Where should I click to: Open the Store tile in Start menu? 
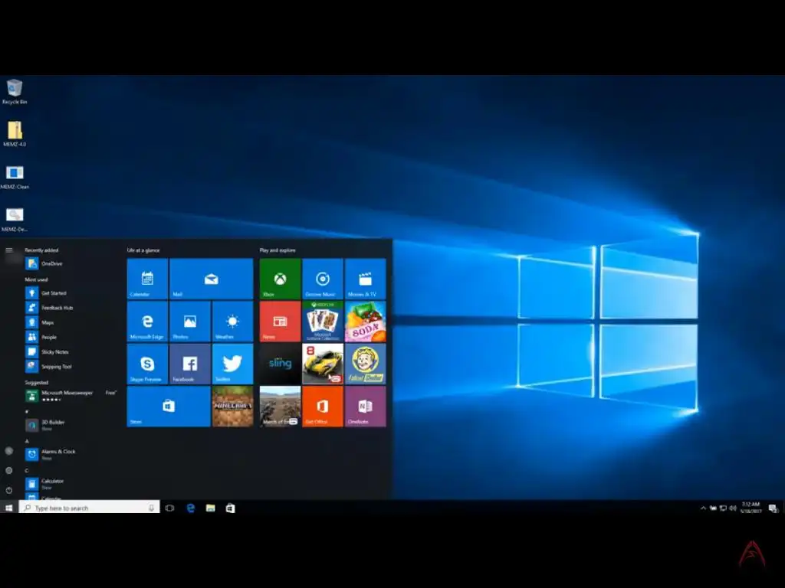click(x=169, y=406)
